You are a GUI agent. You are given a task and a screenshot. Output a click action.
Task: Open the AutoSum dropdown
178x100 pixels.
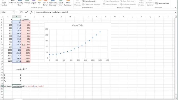coord(13,3)
